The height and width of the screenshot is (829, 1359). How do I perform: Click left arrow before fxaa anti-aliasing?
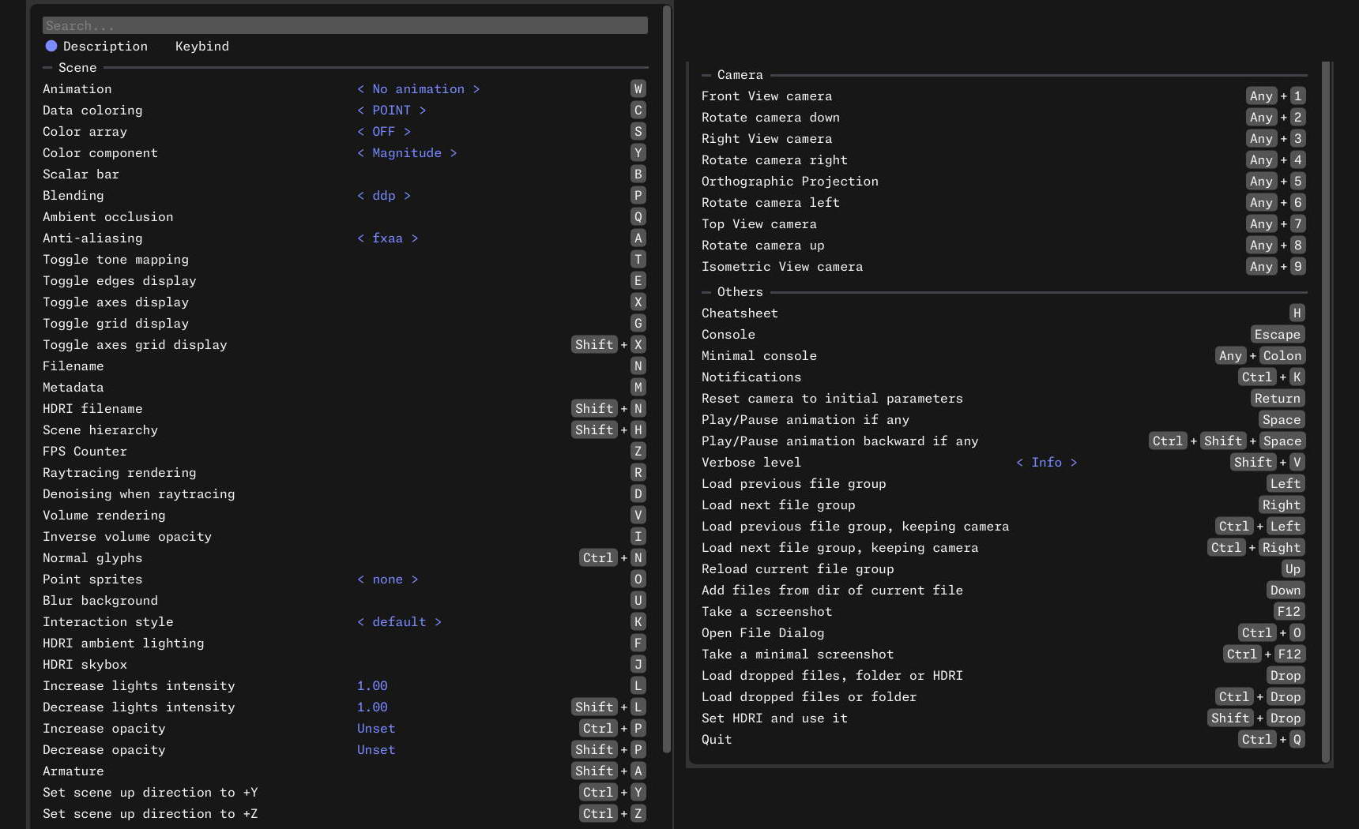(x=361, y=238)
